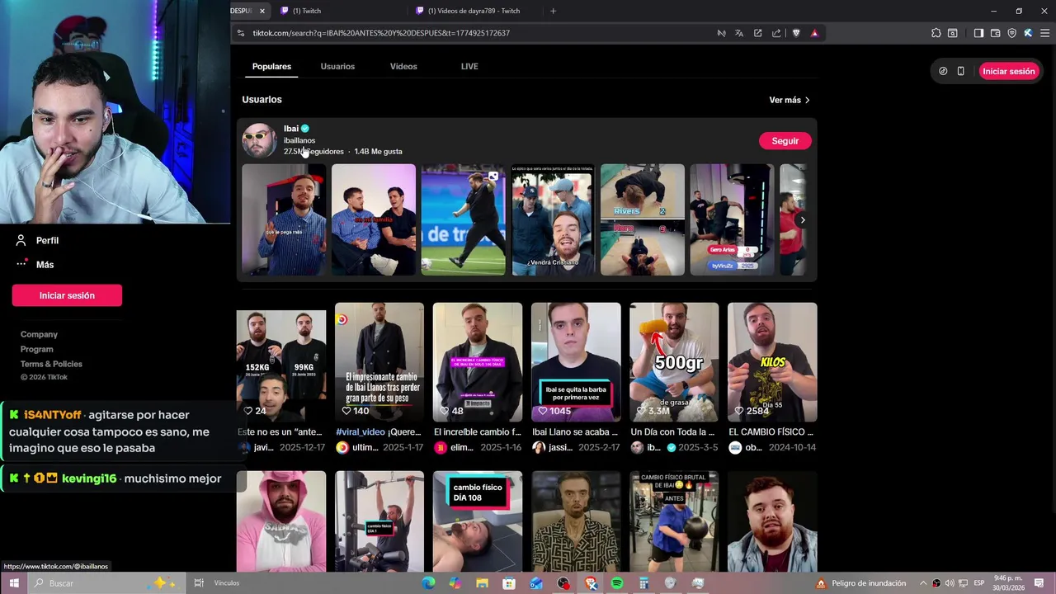The image size is (1056, 594).
Task: Toggle the browser sidebar panel icon
Action: [978, 33]
